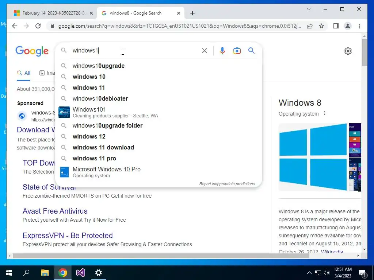This screenshot has height=280, width=374.
Task: Open Chrome side panel
Action: (x=336, y=26)
